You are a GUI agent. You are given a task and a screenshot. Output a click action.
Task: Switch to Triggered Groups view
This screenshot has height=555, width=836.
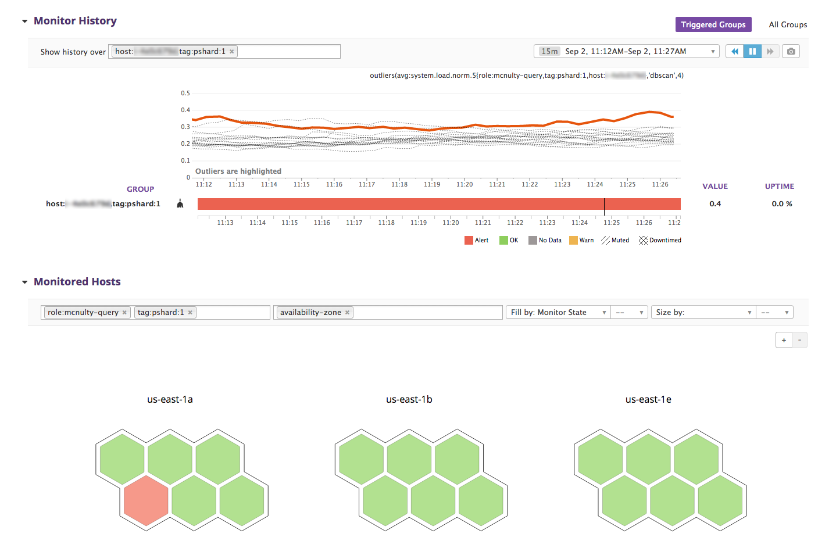pos(713,24)
